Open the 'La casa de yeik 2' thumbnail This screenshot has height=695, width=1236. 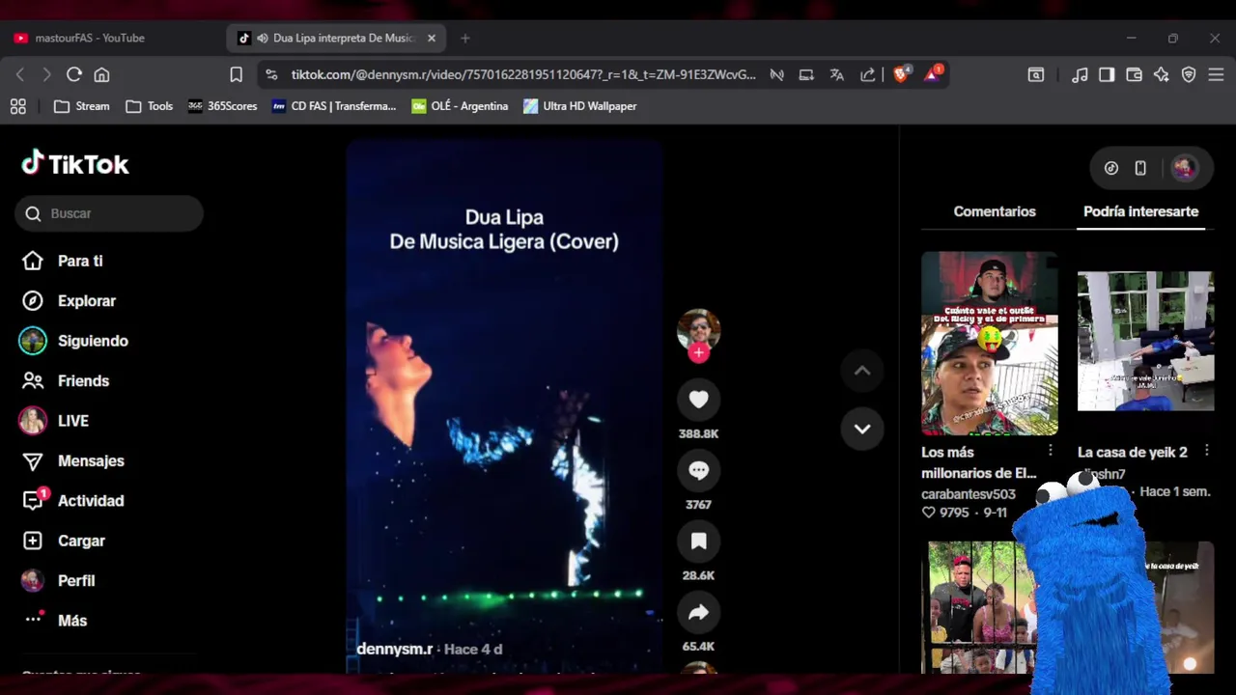(1145, 342)
